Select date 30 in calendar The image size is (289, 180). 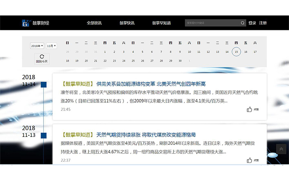point(180,61)
